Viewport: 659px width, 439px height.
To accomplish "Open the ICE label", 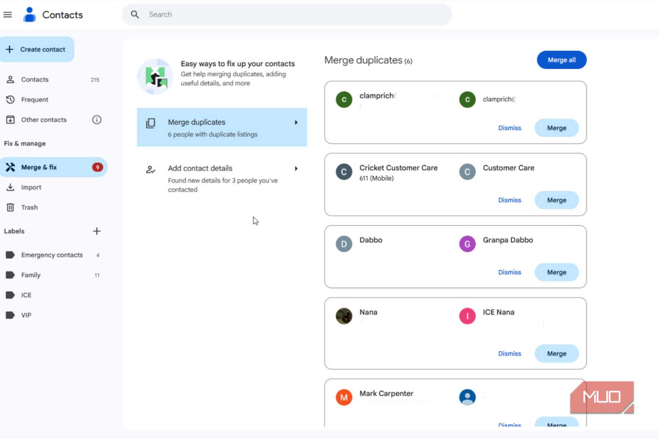I will (54, 295).
